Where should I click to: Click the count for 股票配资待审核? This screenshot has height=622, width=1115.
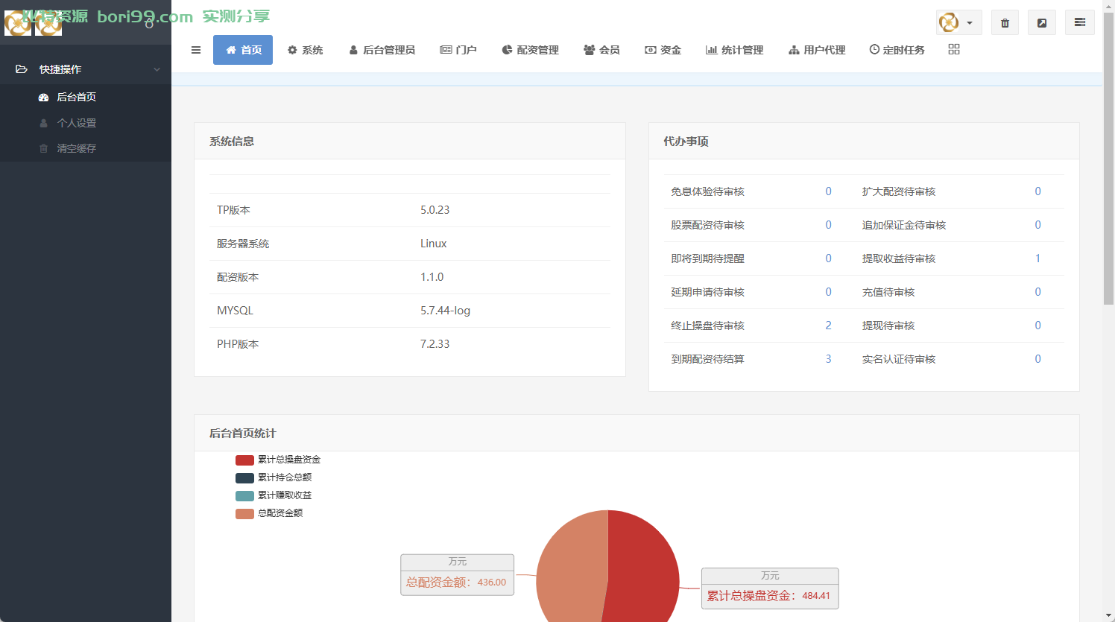(828, 225)
